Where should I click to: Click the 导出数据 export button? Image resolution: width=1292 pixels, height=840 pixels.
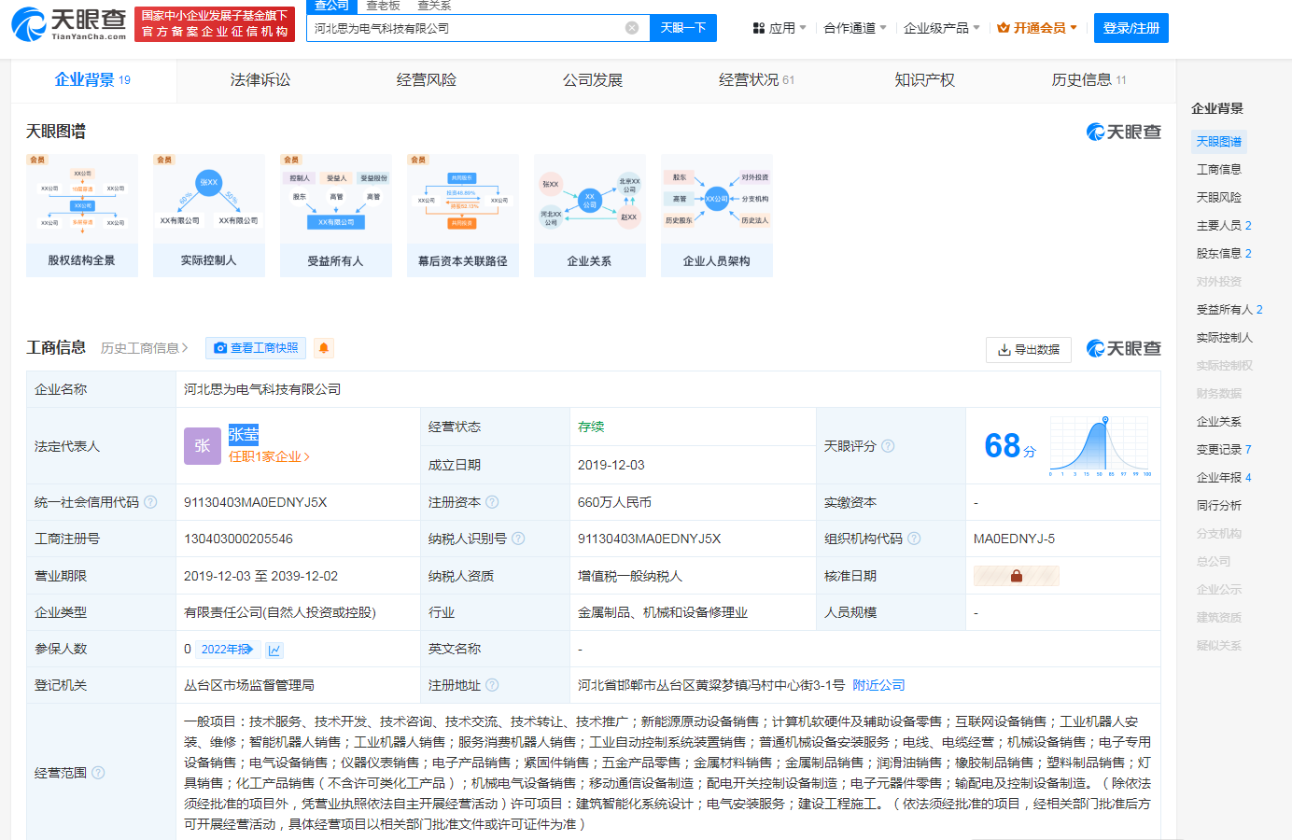pyautogui.click(x=1029, y=350)
